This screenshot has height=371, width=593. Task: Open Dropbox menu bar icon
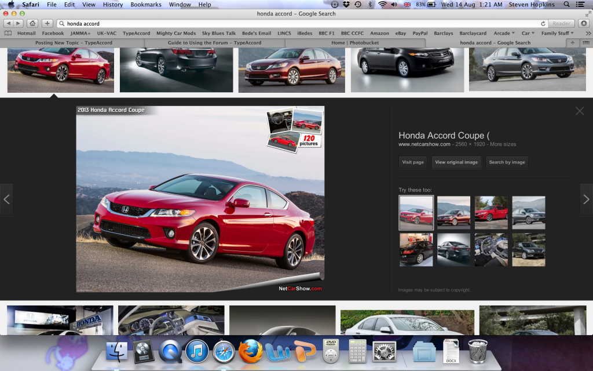click(x=346, y=5)
